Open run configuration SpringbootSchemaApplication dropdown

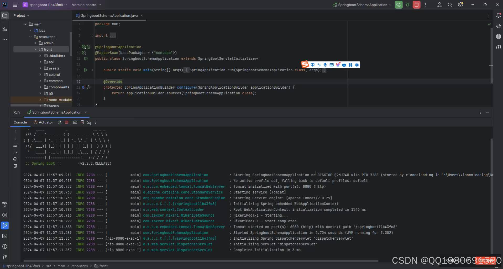coord(362,5)
